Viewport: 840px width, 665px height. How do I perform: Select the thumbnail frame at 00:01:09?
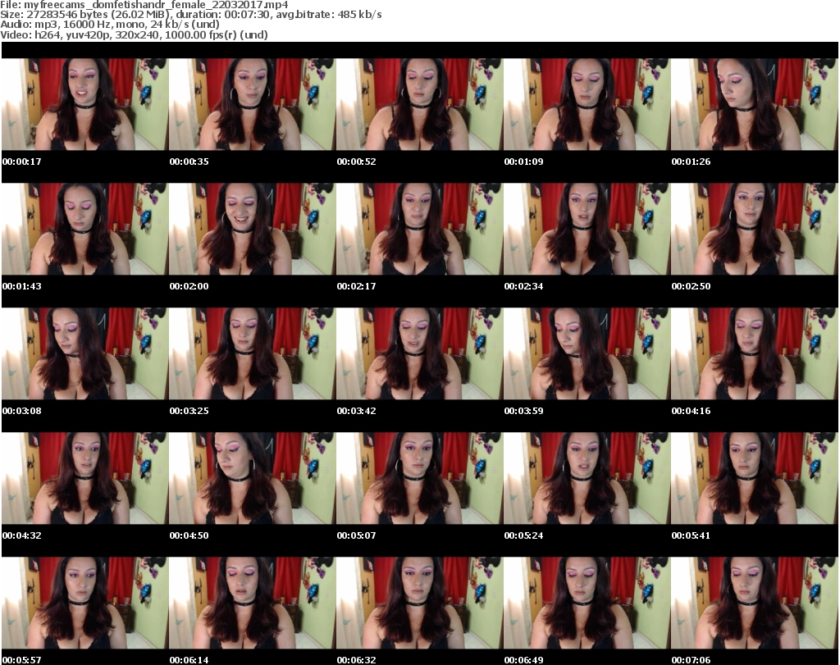587,104
